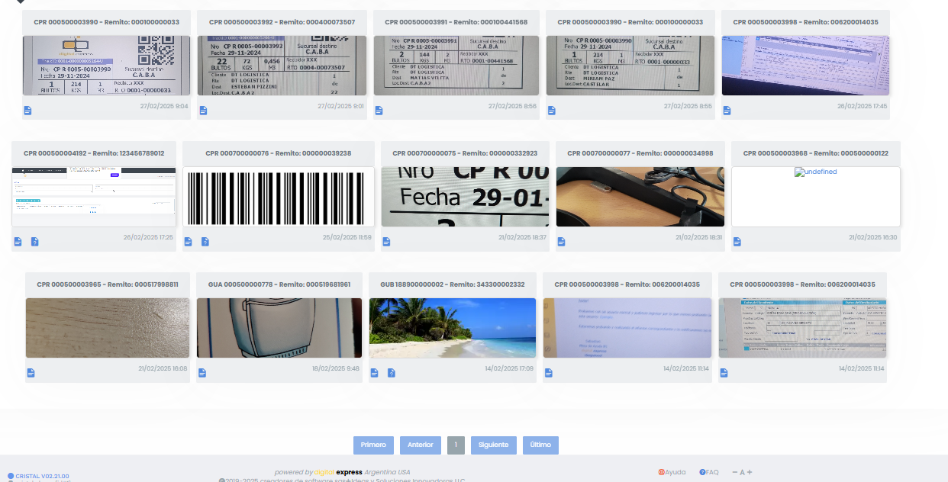948x482 pixels.
Task: Open question-mark document icon under CPR 000700000076 card
Action: click(205, 242)
